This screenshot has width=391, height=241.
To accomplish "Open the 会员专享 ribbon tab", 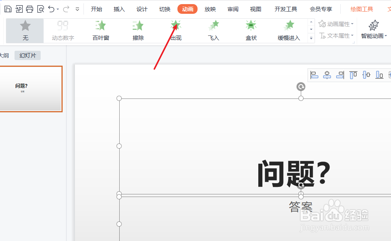I will 321,9.
